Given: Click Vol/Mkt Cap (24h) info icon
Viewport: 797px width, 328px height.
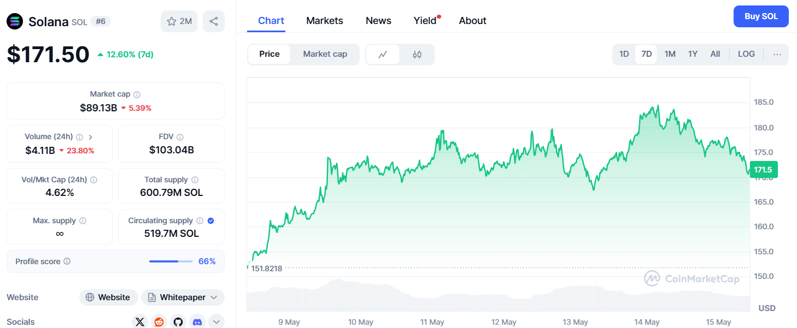Looking at the screenshot, I should pos(93,180).
